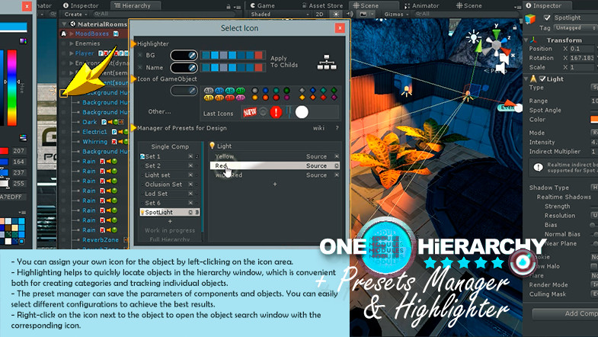The height and width of the screenshot is (337, 598).
Task: Open the Shaded draw mode dropdown
Action: tap(280, 14)
